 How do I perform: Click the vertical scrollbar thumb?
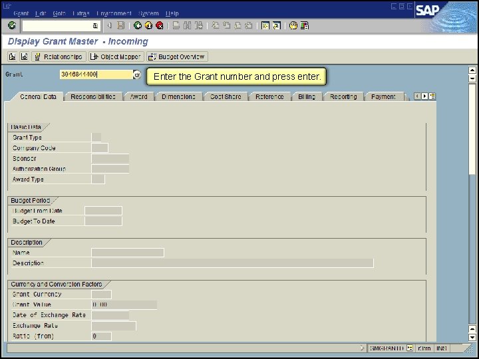point(472,128)
